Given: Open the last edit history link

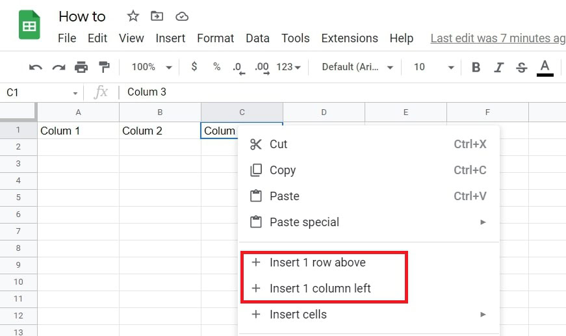Looking at the screenshot, I should pos(498,38).
